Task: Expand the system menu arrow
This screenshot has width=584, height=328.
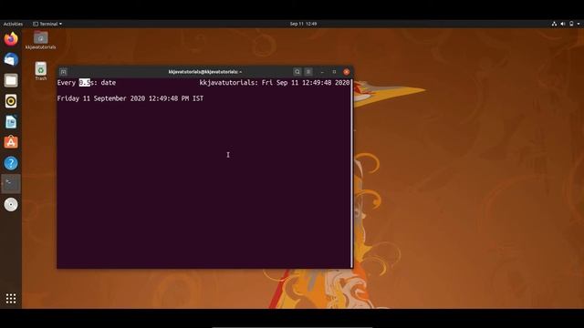Action: tap(579, 24)
